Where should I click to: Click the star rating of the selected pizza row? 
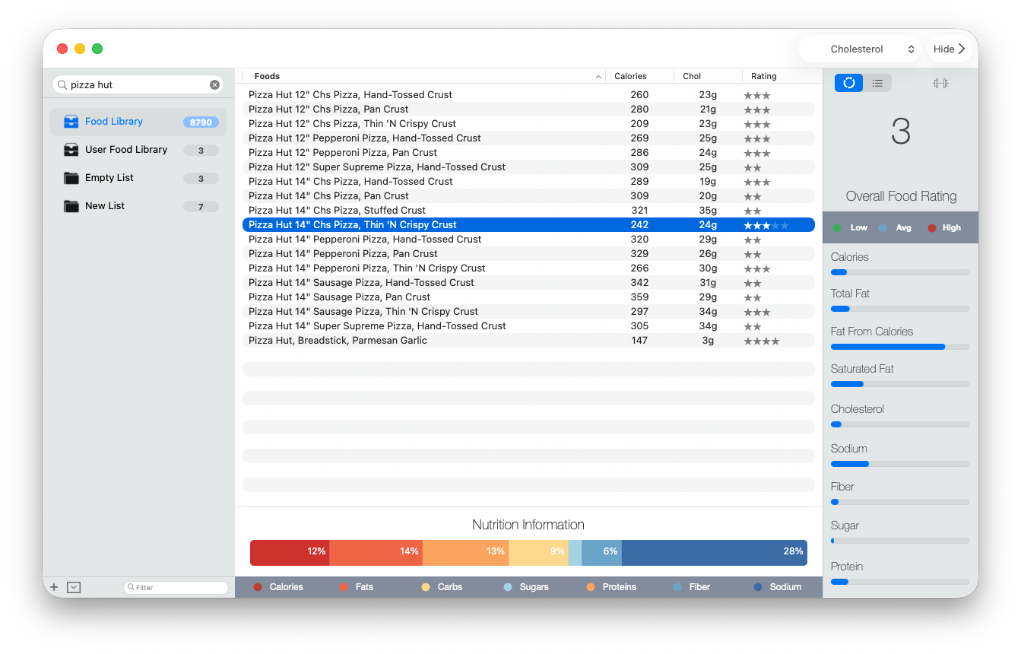[766, 225]
